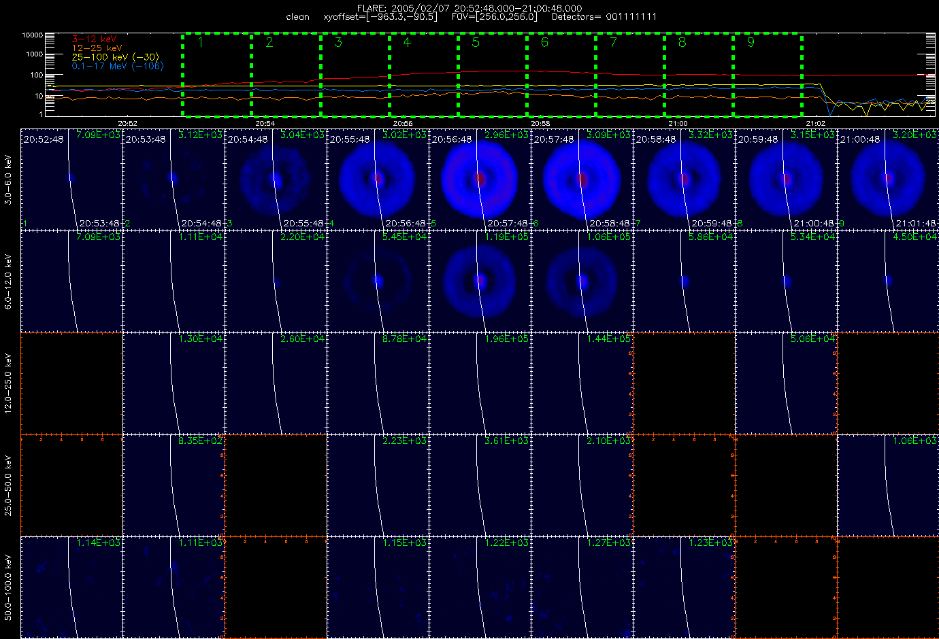Viewport: 939px width, 639px height.
Task: Click the '8.35E+02' peak value
Action: [x=200, y=441]
